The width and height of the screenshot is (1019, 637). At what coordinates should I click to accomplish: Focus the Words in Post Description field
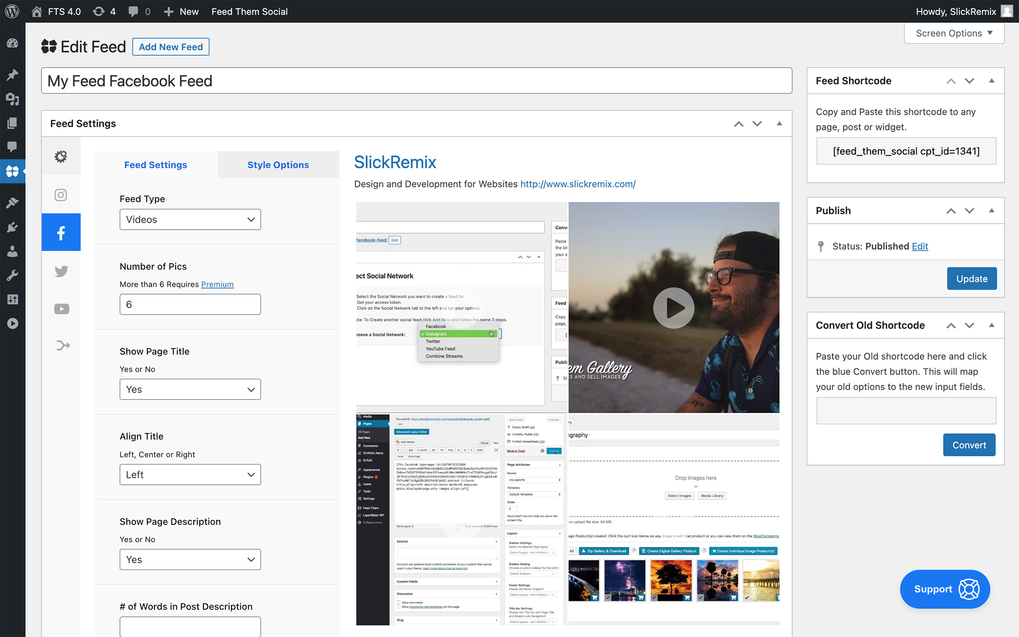[x=190, y=626]
